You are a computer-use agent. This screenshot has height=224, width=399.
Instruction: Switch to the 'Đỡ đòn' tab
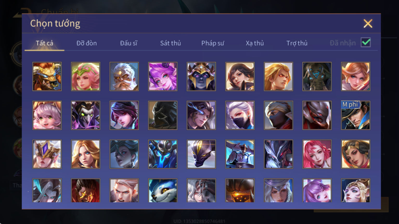(x=87, y=43)
